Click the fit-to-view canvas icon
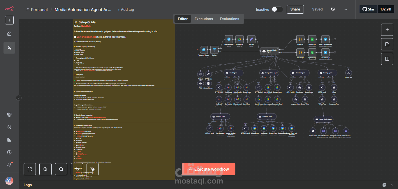The width and height of the screenshot is (398, 189). coord(30,169)
